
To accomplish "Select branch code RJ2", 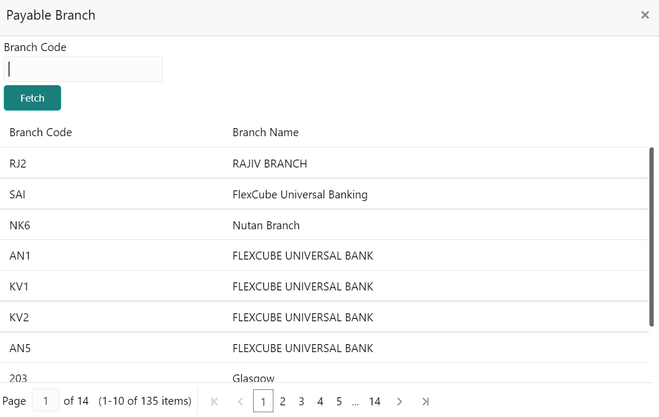I will click(x=18, y=163).
